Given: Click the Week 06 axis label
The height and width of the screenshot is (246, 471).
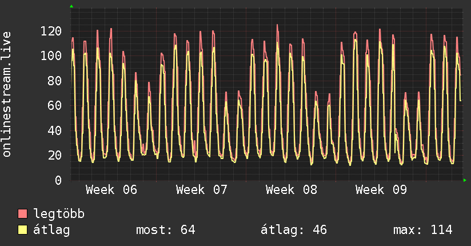Looking at the screenshot, I should (111, 190).
